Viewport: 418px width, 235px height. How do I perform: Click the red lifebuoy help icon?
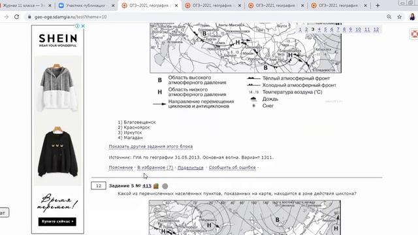414,34
